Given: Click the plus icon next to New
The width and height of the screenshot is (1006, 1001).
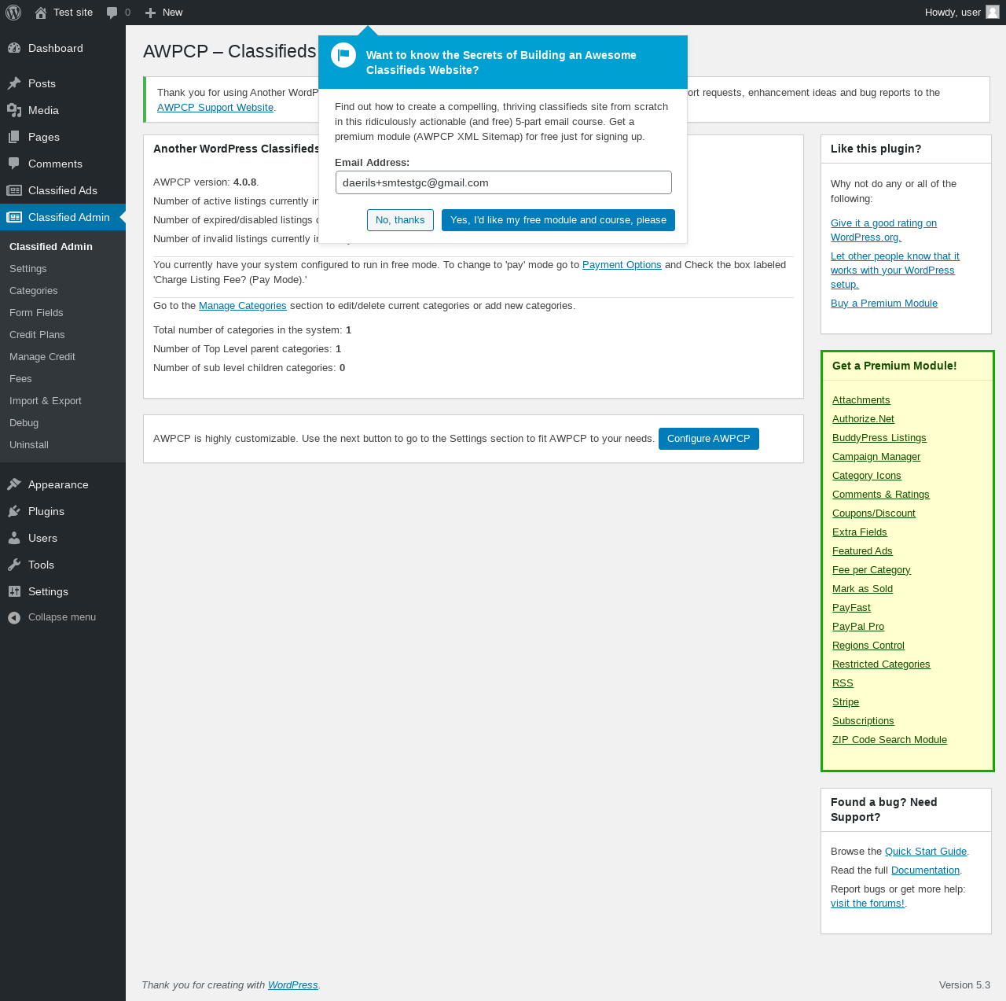Looking at the screenshot, I should point(150,13).
